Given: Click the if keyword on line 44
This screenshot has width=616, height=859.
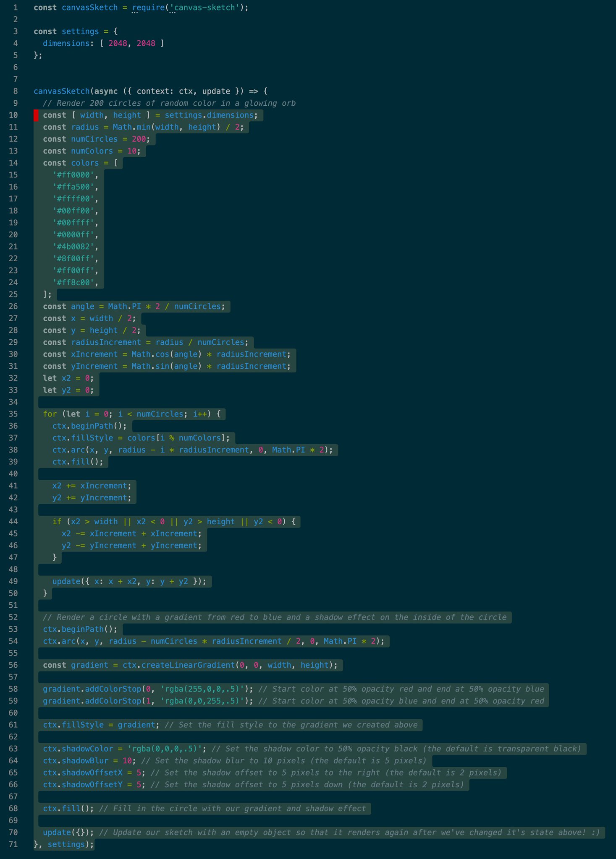Looking at the screenshot, I should click(x=57, y=522).
